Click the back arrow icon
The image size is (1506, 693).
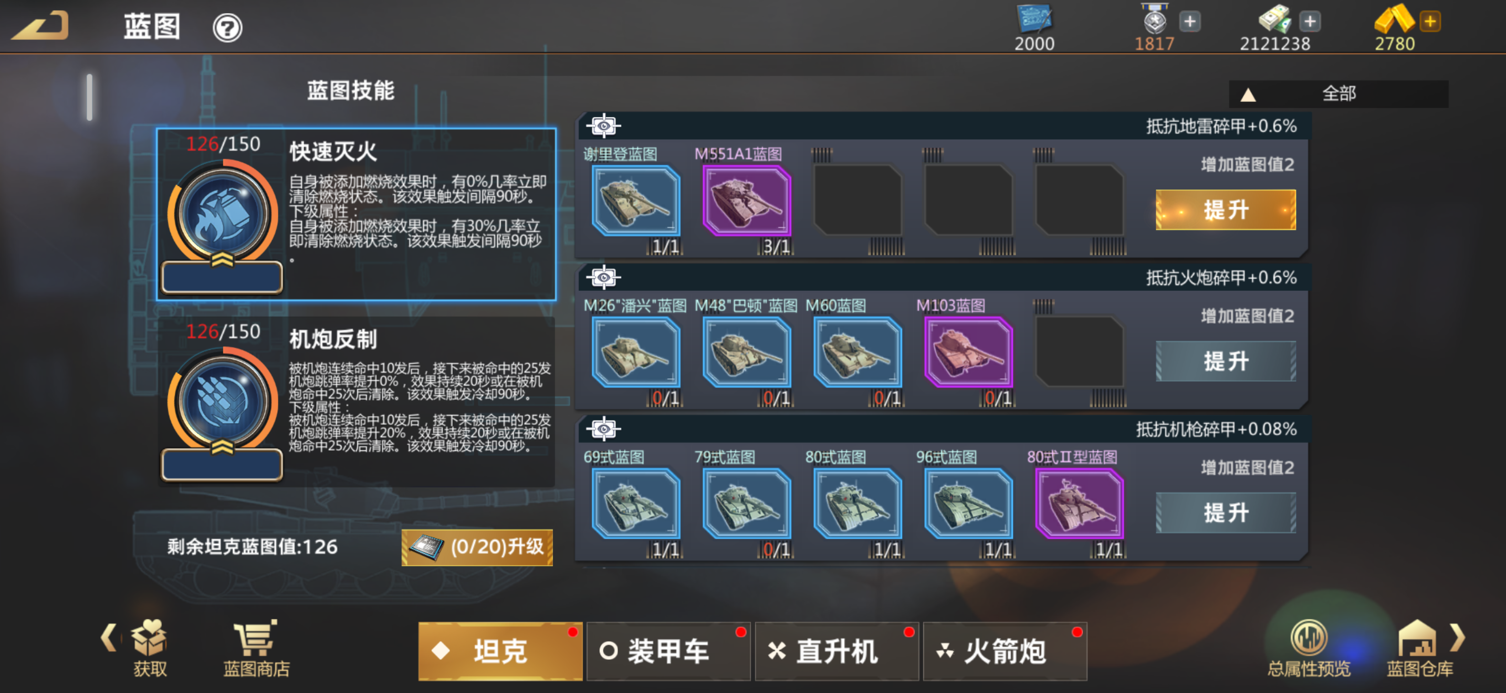(x=40, y=26)
